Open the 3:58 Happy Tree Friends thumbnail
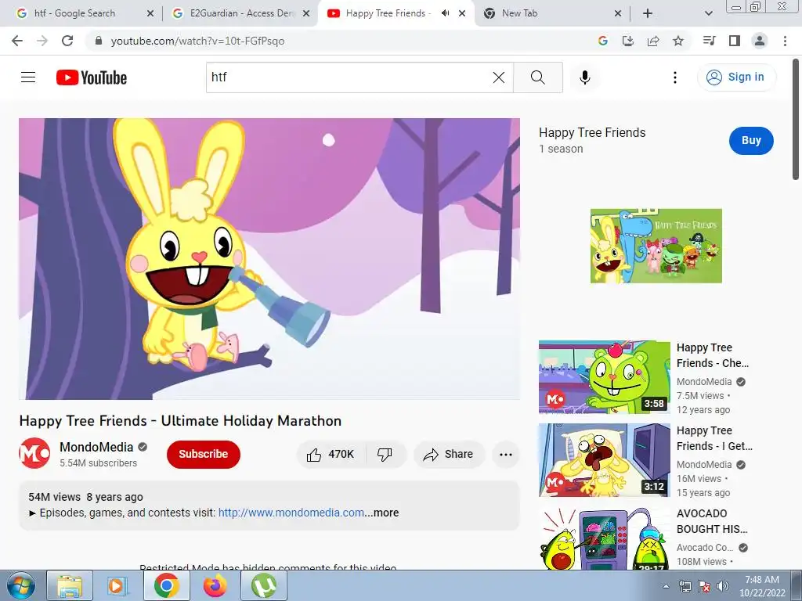 [x=604, y=377]
